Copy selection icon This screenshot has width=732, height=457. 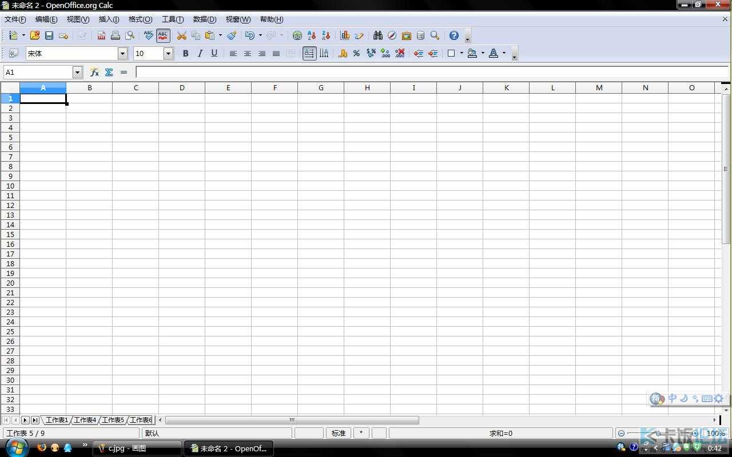pyautogui.click(x=196, y=35)
